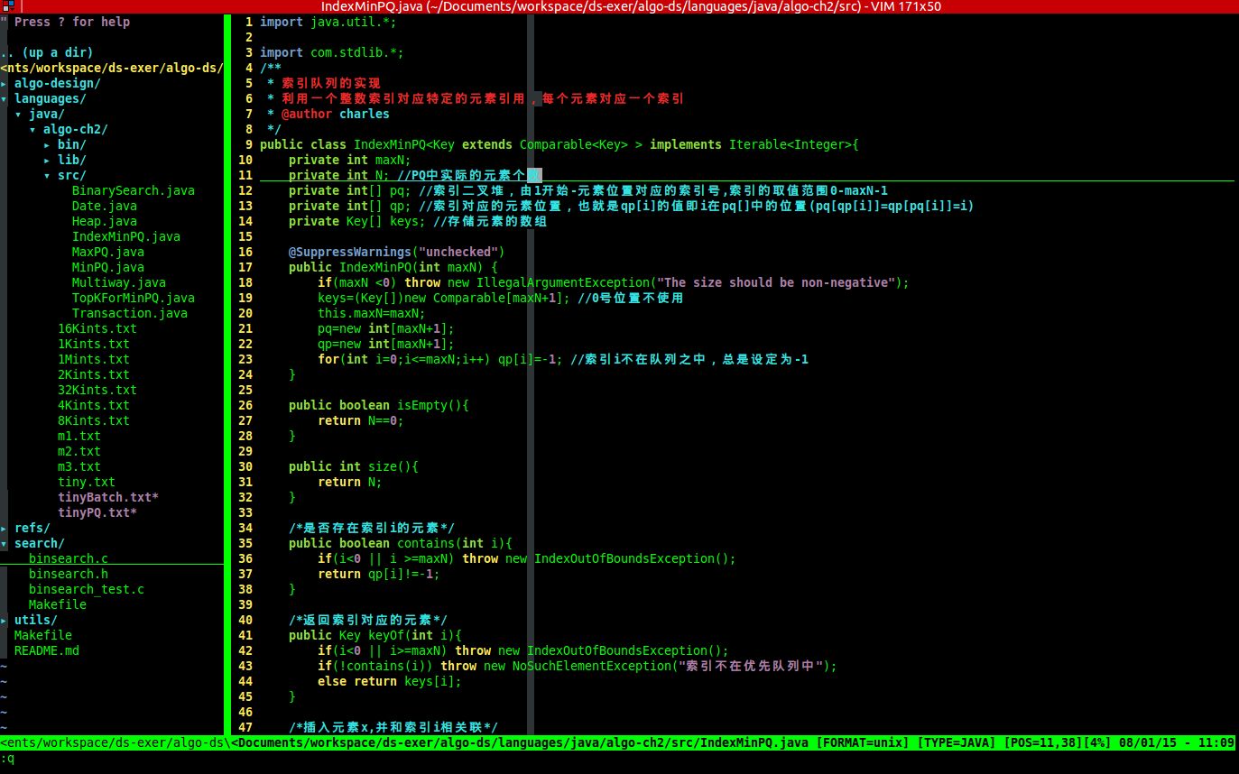The height and width of the screenshot is (774, 1239).
Task: Click 'public boolean isEmpty(){' line
Action: pos(378,406)
